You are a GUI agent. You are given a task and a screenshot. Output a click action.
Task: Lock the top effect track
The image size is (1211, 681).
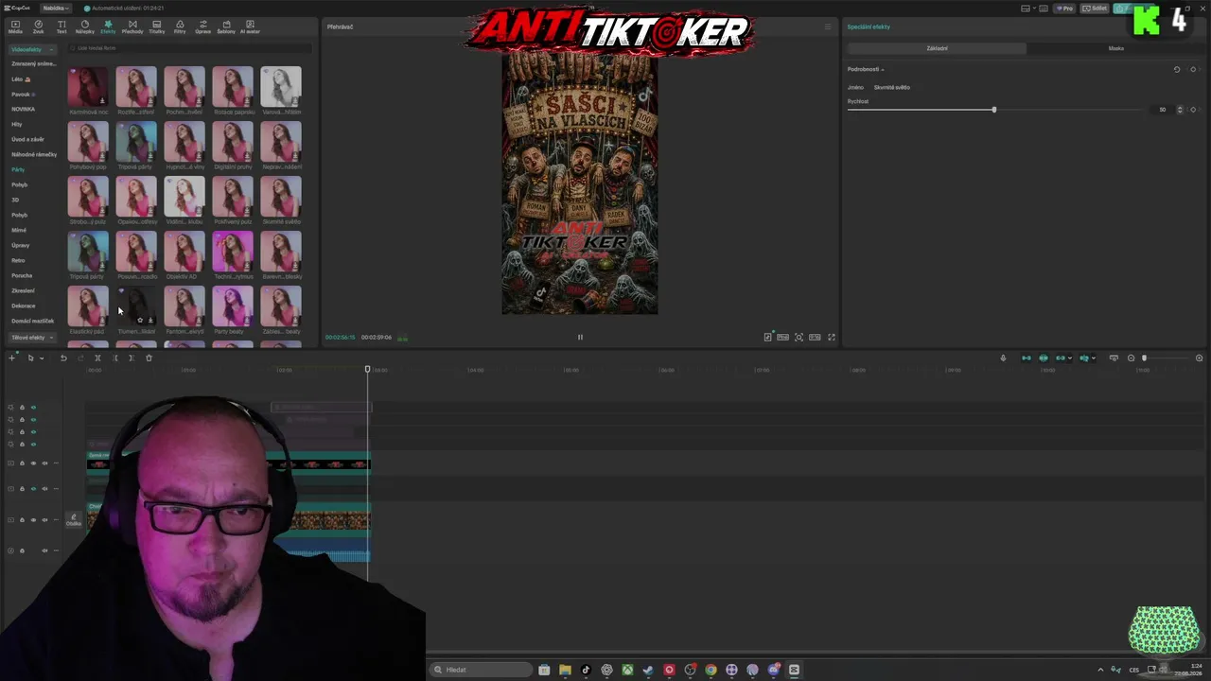coord(22,408)
